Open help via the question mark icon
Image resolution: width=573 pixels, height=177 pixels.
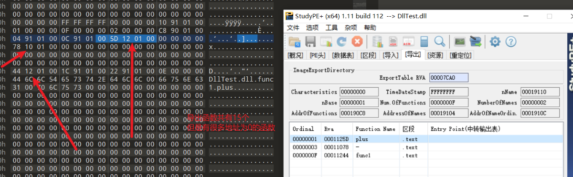click(511, 42)
